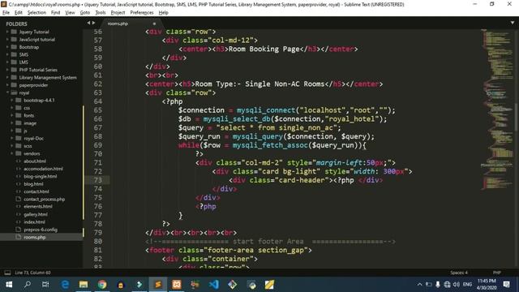
Task: Click line number 73 in gutter
Action: coord(98,180)
